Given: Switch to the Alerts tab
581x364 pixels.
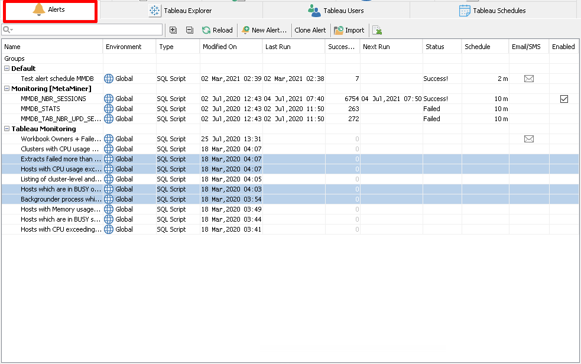Looking at the screenshot, I should pos(50,10).
